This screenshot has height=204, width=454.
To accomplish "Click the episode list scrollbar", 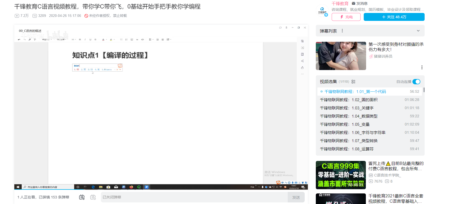I will 424,90.
